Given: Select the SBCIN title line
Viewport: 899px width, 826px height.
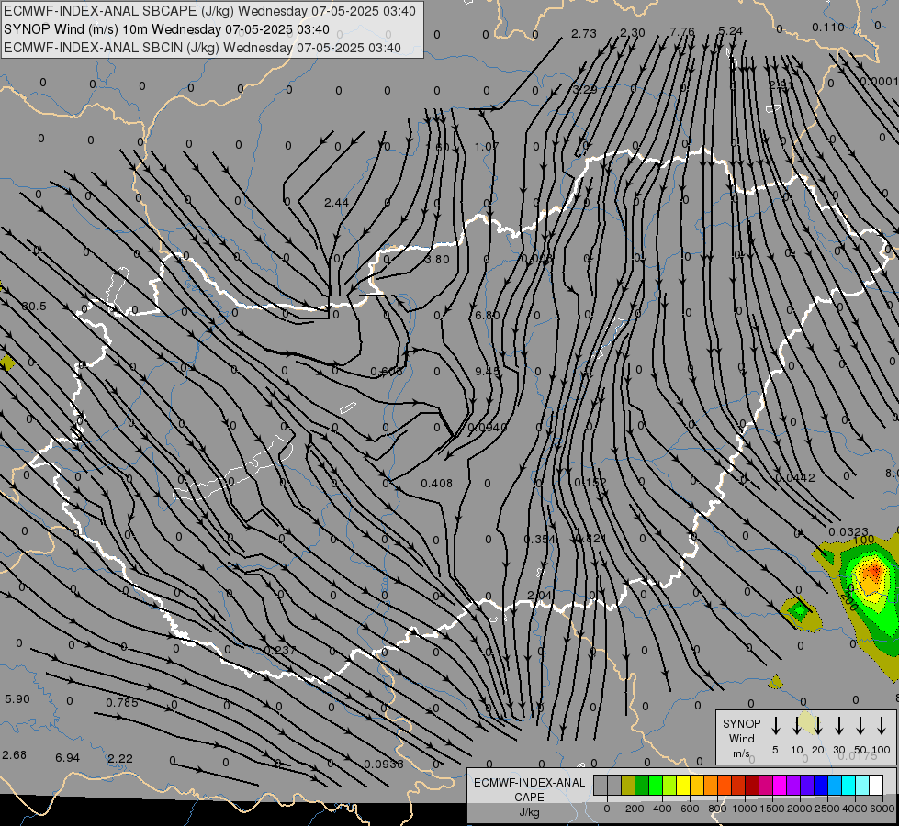Looking at the screenshot, I should coord(202,48).
